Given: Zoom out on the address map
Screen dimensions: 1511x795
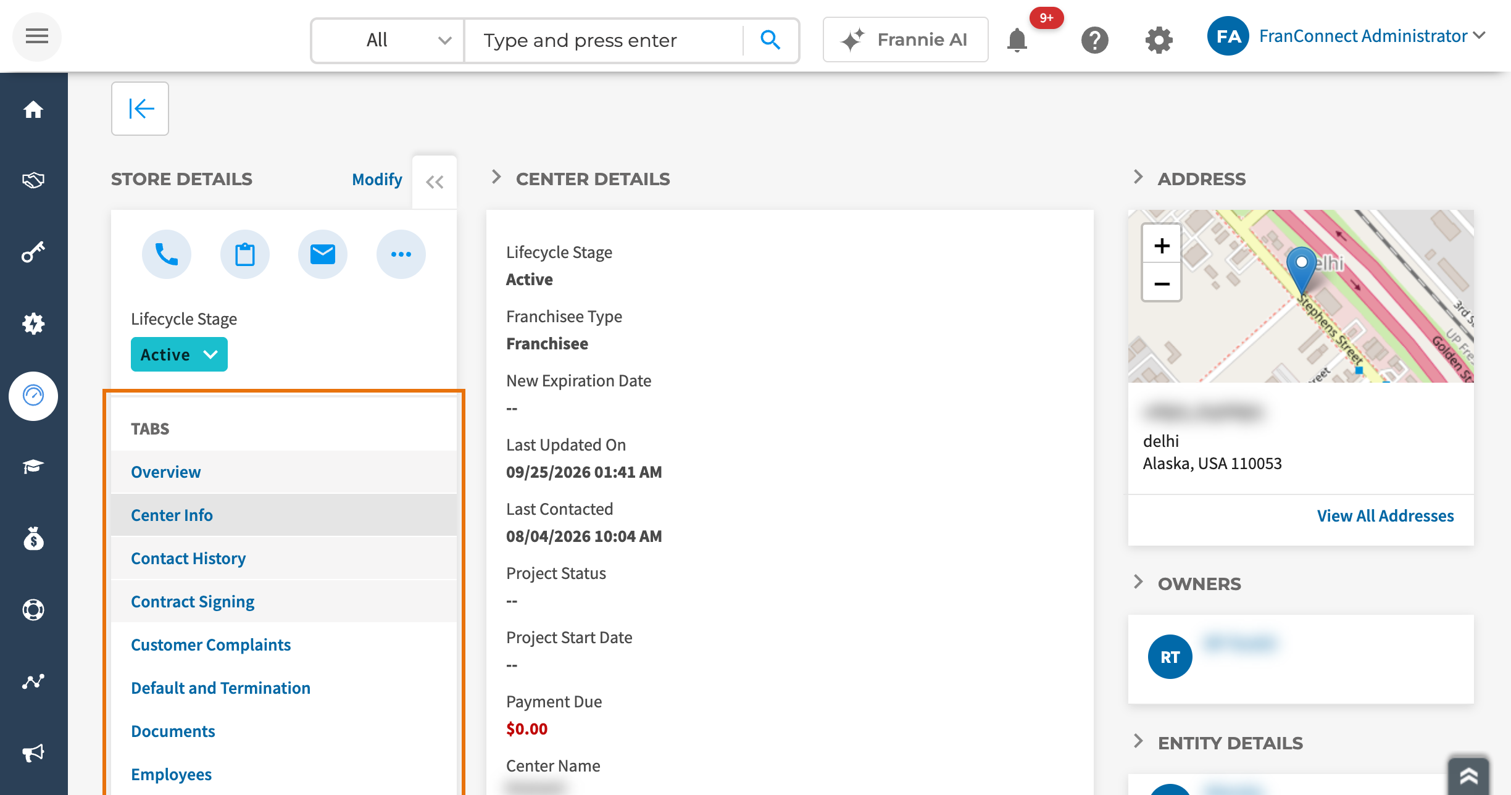Looking at the screenshot, I should pos(1162,283).
